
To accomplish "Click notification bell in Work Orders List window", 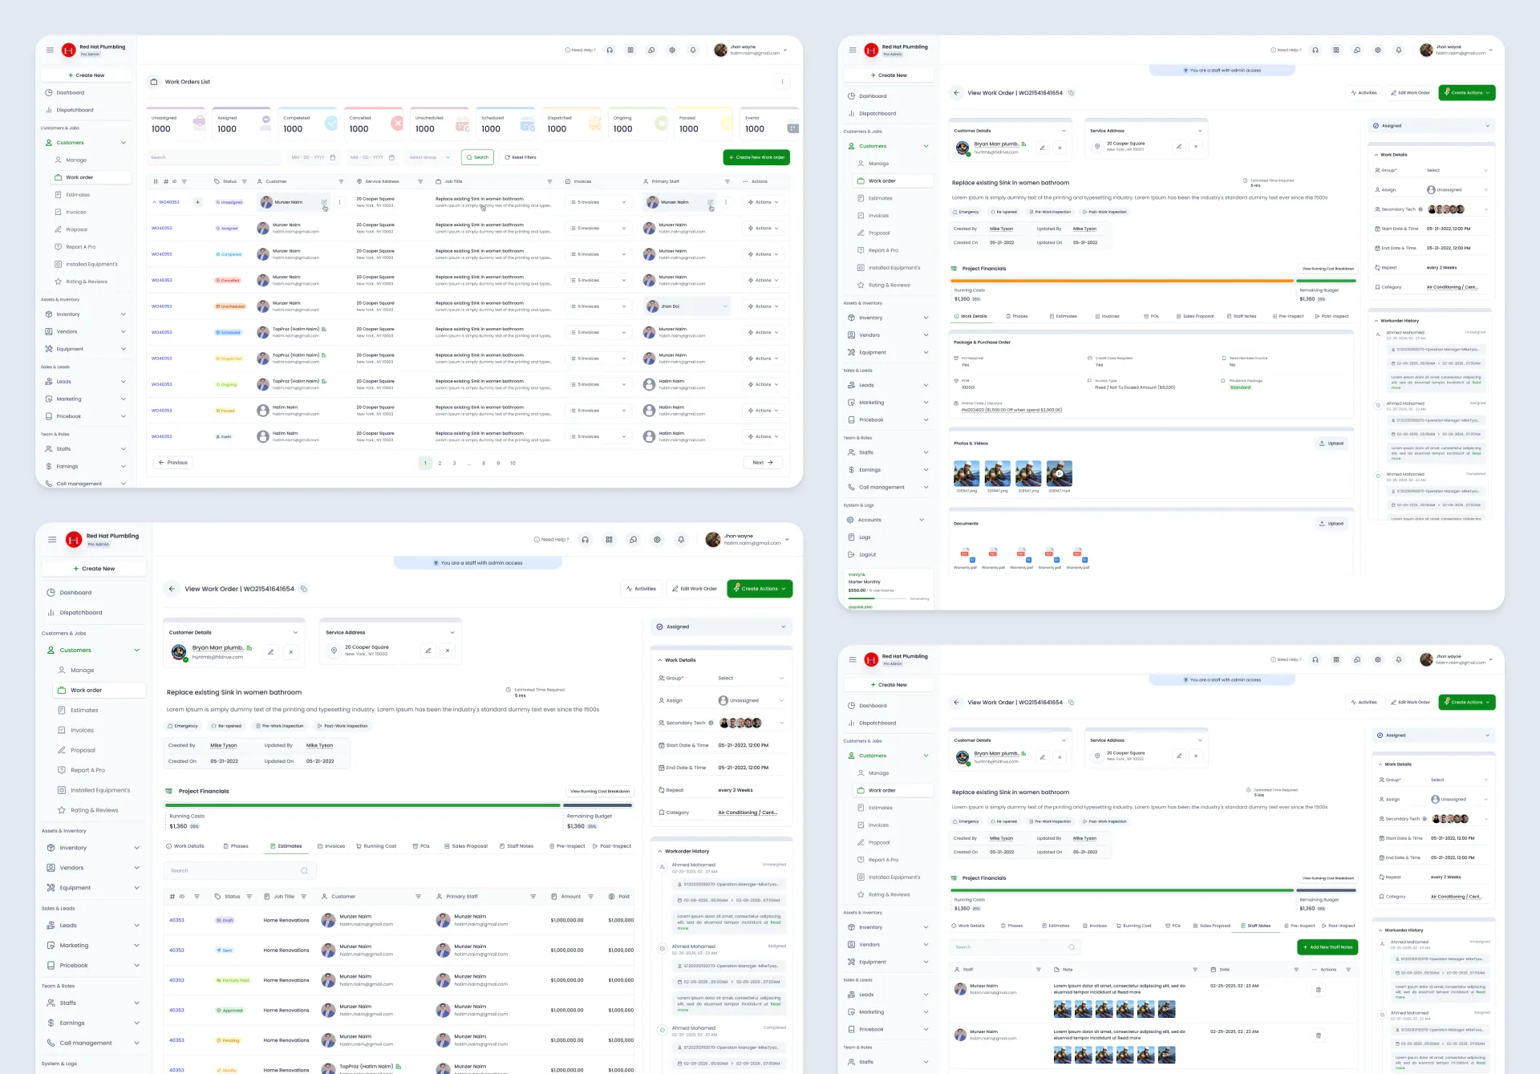I will (693, 50).
